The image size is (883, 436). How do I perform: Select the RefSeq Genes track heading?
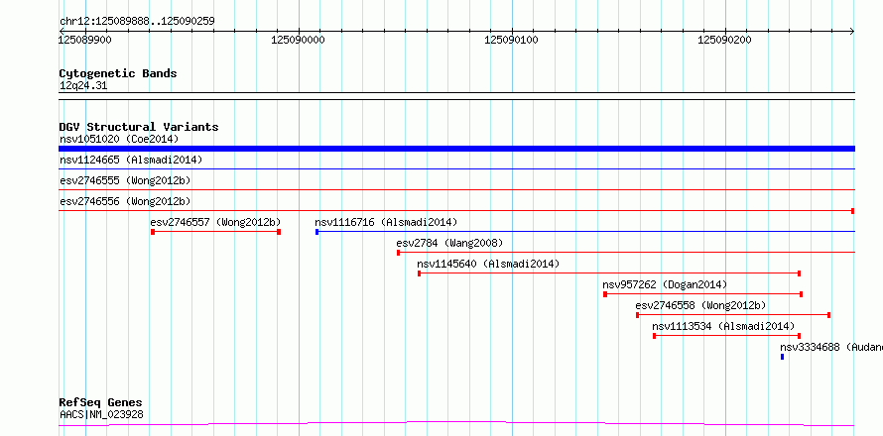pos(101,403)
